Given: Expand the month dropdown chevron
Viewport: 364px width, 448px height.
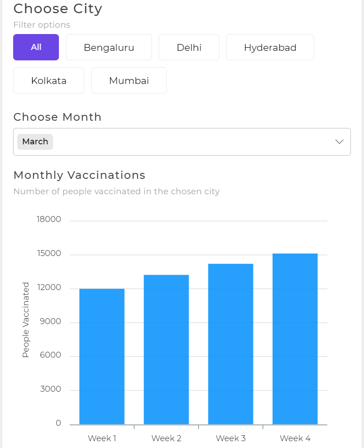Looking at the screenshot, I should tap(340, 142).
